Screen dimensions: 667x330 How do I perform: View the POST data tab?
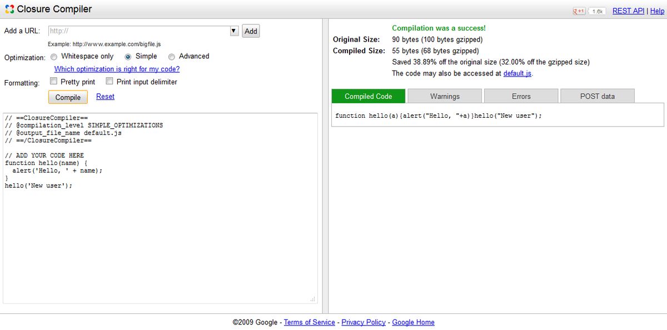click(597, 96)
